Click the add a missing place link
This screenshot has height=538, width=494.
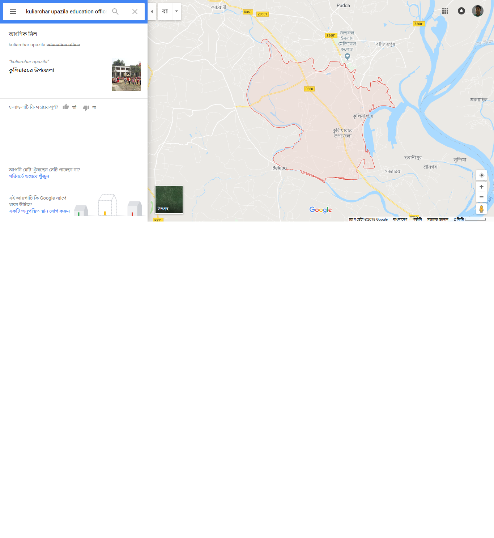click(x=39, y=211)
